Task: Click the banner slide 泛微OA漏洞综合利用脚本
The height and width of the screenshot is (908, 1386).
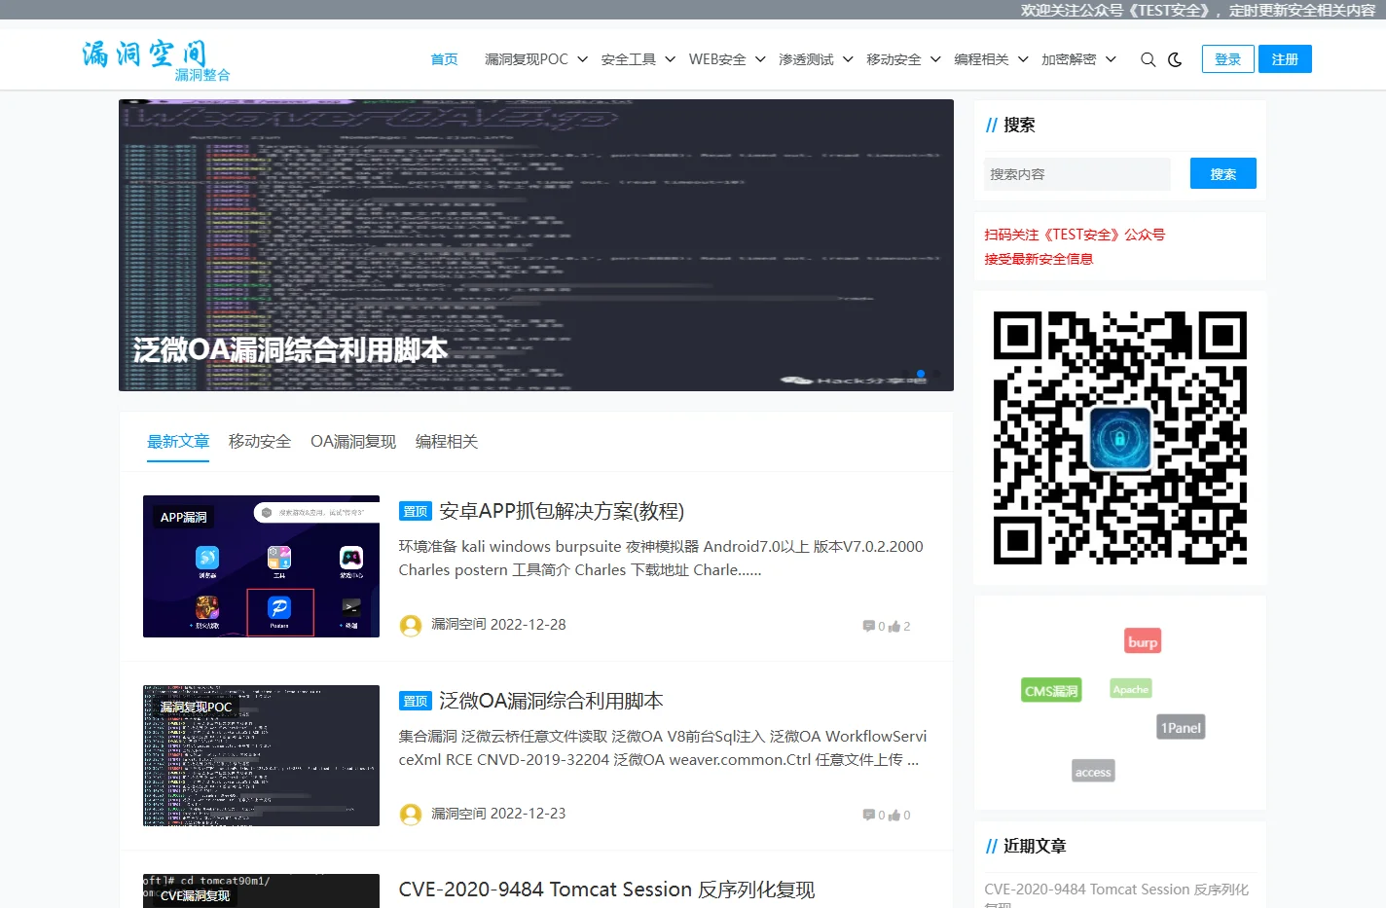Action: pos(536,245)
